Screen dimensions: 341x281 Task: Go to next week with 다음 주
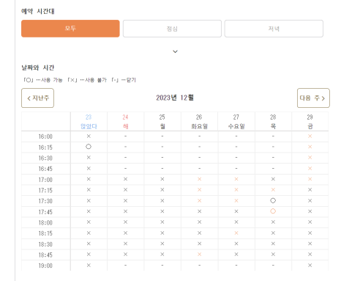click(313, 98)
